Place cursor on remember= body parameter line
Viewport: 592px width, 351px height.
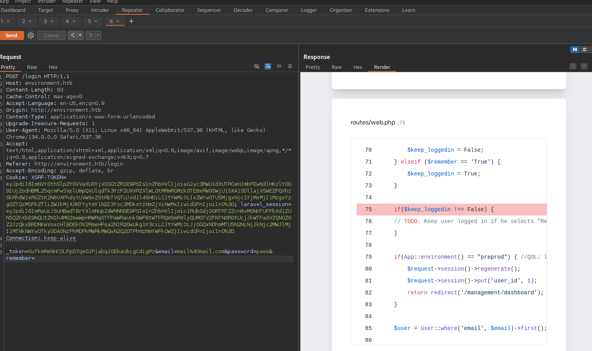point(149,258)
